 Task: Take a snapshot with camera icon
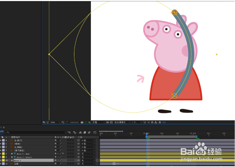pos(82,122)
